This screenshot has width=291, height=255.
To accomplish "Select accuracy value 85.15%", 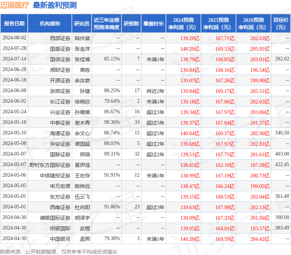I will tap(112, 59).
